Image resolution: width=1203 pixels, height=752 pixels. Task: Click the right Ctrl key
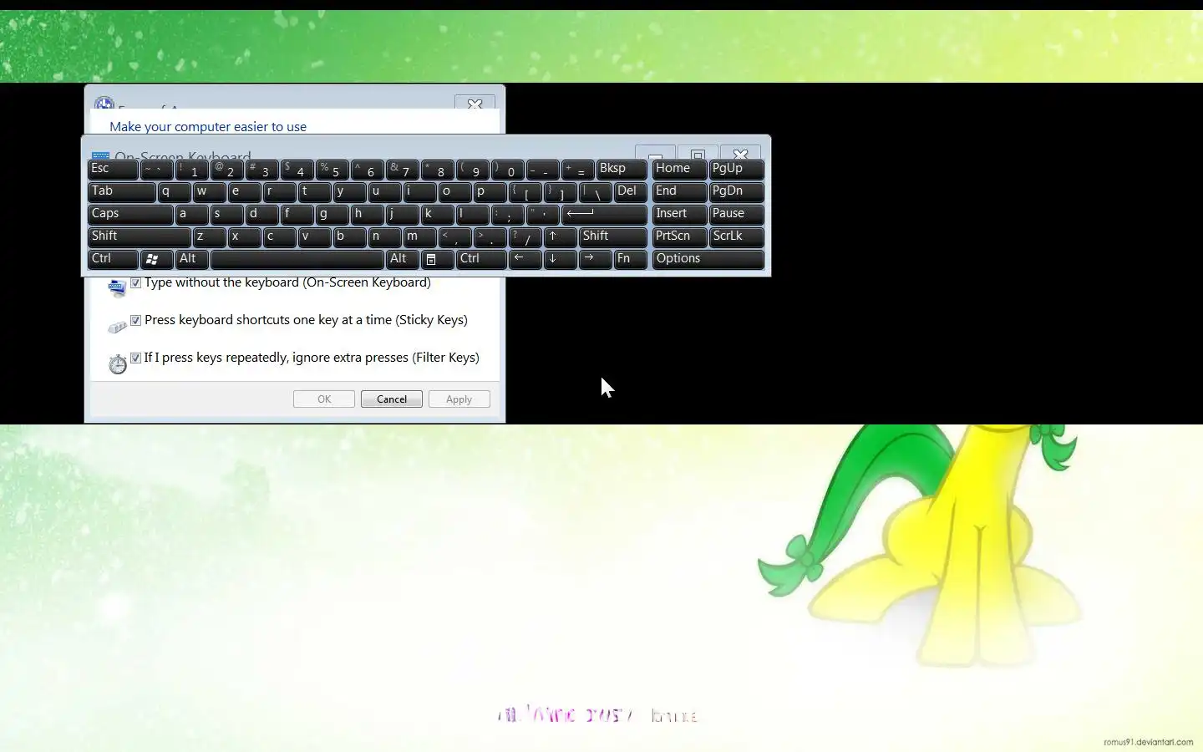tap(481, 260)
